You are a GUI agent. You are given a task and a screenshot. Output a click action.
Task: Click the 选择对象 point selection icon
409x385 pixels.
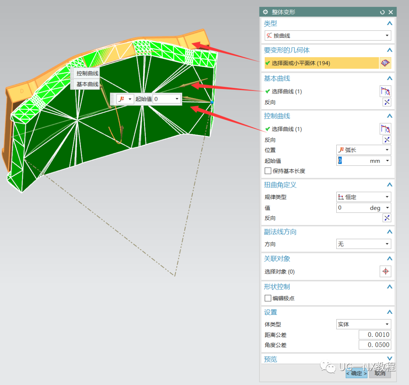point(385,271)
